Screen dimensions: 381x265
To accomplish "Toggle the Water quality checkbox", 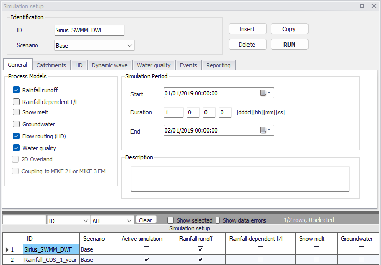I will click(x=16, y=148).
